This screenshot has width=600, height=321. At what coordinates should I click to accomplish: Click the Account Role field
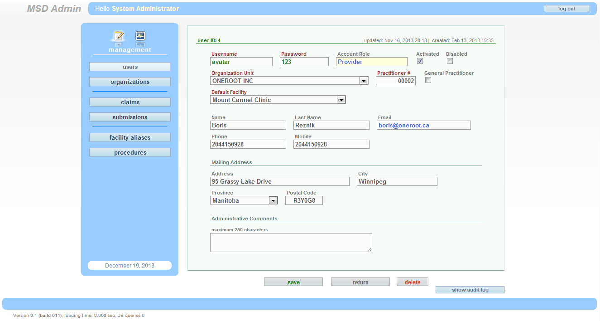[372, 62]
